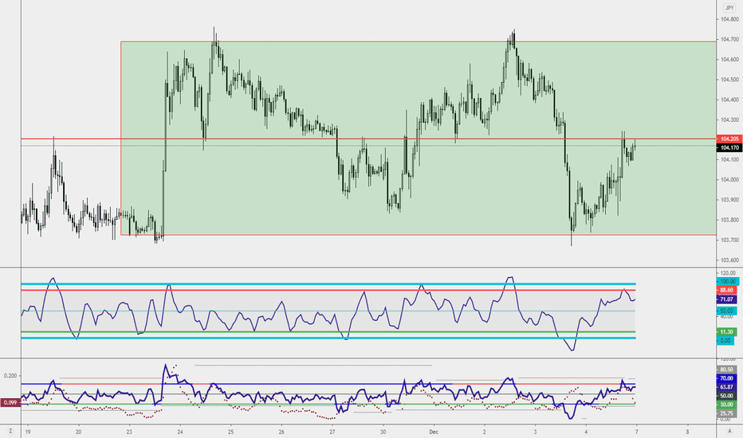Click the blue 70.00 level label

click(x=726, y=378)
